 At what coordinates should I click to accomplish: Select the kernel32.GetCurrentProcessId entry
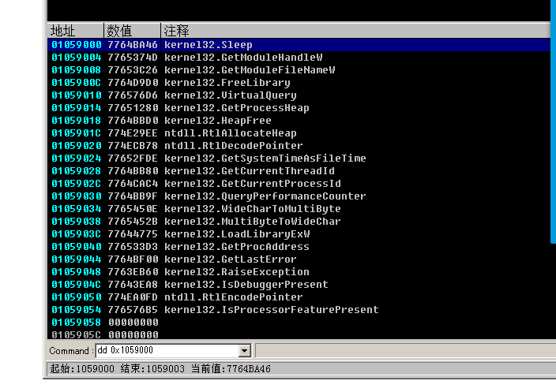tap(253, 184)
